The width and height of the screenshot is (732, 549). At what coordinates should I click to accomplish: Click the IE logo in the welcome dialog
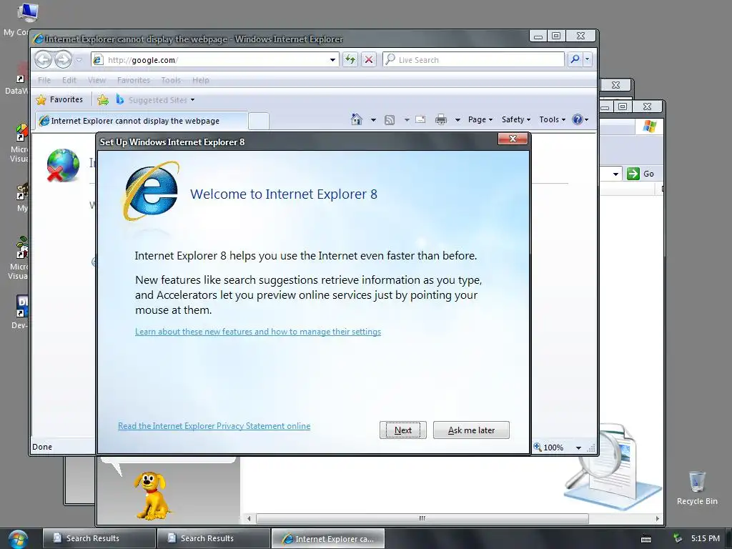click(x=151, y=190)
